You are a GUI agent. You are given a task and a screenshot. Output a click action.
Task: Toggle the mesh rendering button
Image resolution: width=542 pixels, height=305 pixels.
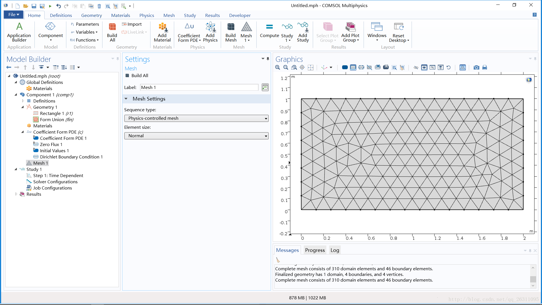click(x=462, y=67)
